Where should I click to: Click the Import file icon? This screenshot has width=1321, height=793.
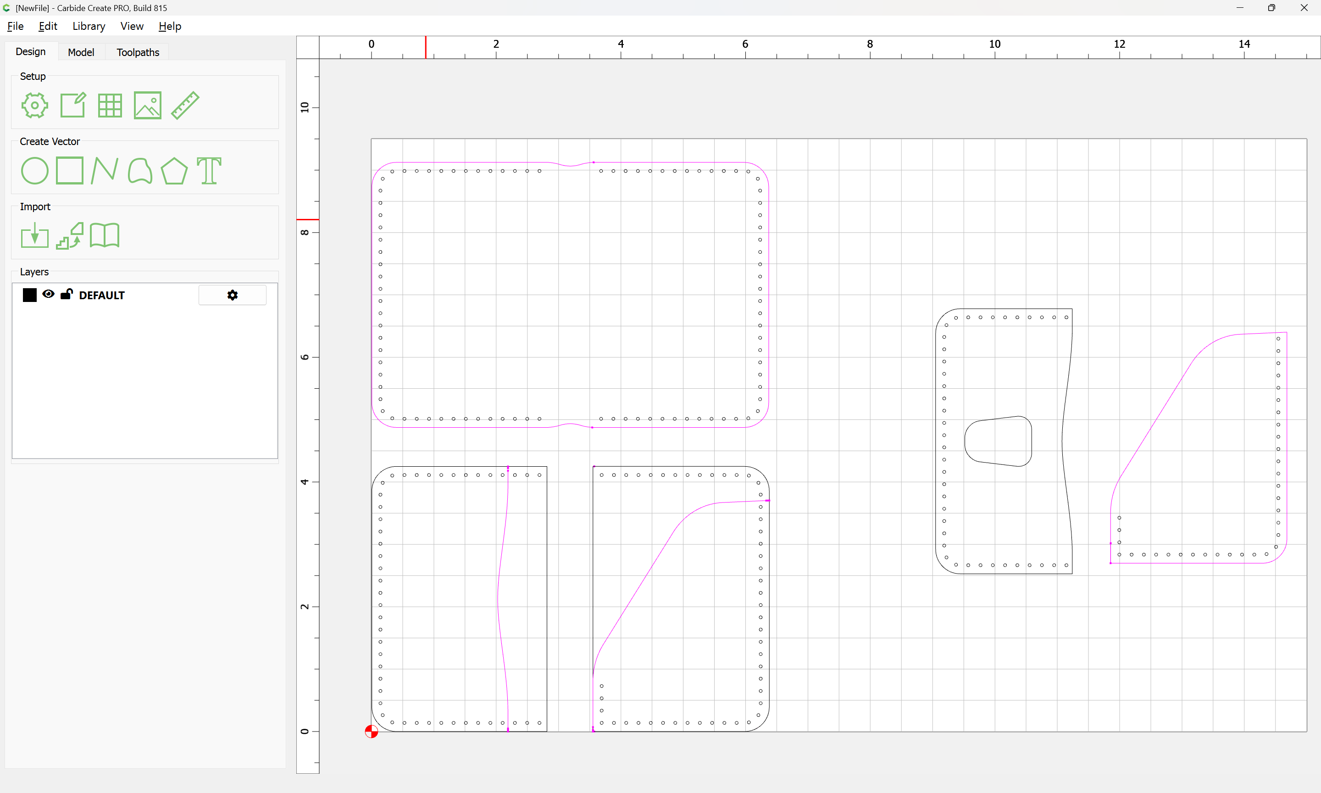[35, 236]
